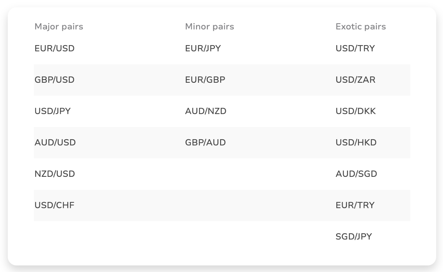Select the GBP/AUD pair
Screen dimensions: 443x272
coord(205,143)
